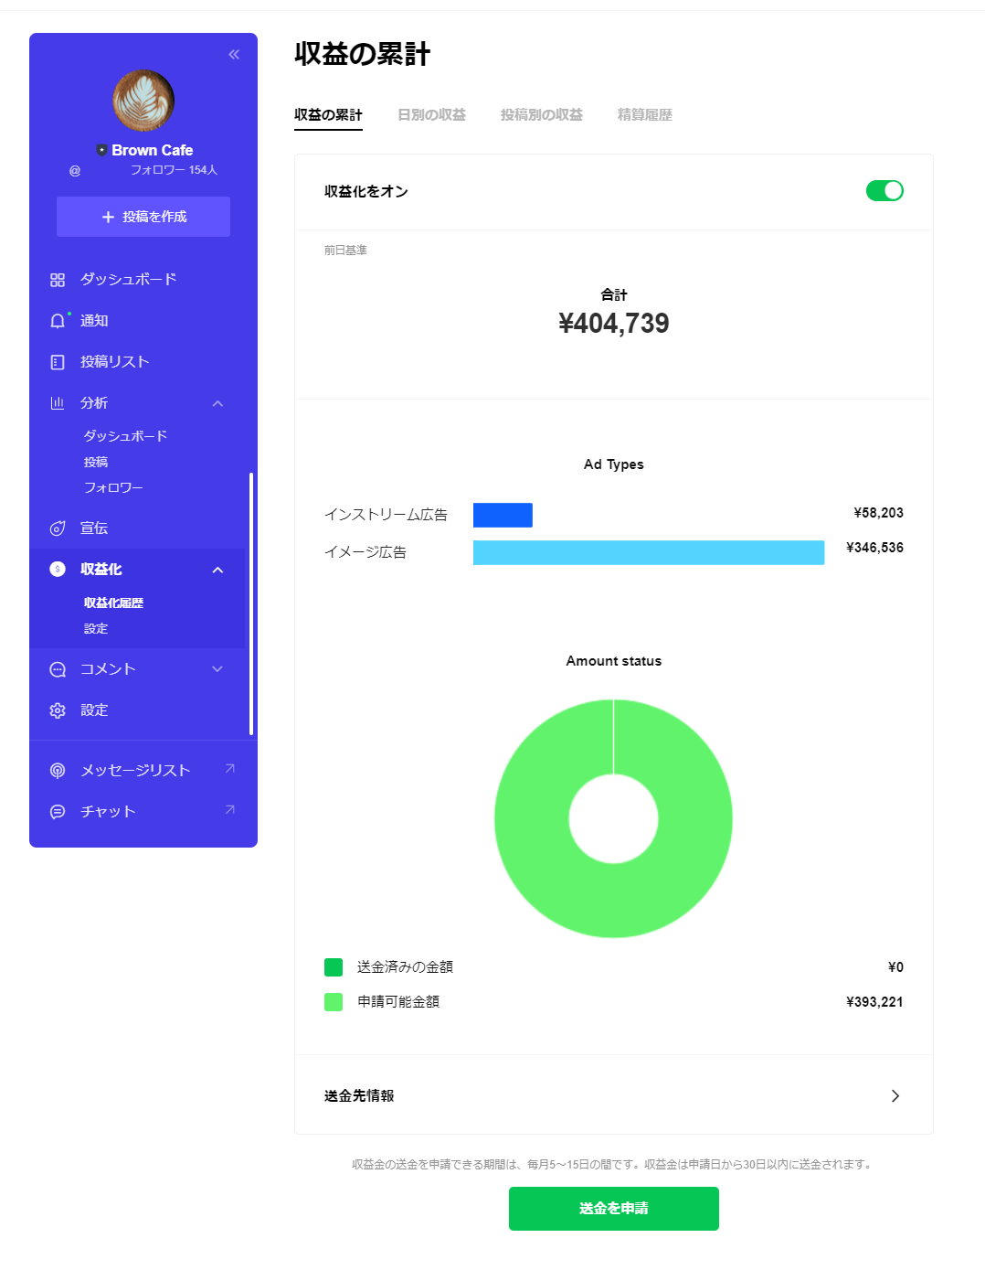Switch to the 日別の収益 tab
The width and height of the screenshot is (985, 1270).
(431, 115)
